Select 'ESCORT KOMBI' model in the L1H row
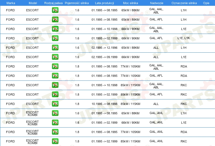215x146 pixels. click(x=32, y=113)
